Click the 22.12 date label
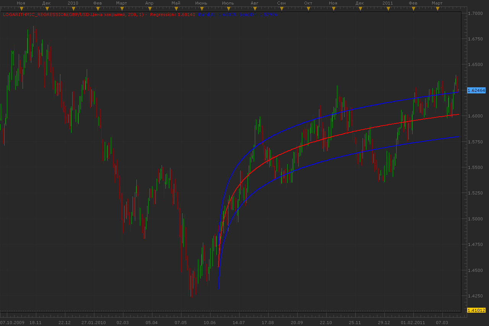489x326 pixels. tap(65, 323)
